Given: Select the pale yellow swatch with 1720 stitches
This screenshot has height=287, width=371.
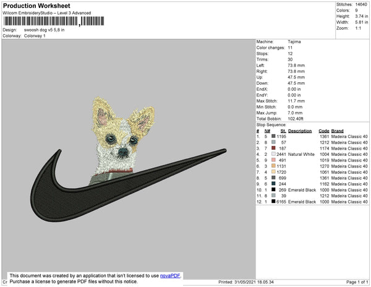Looking at the screenshot, I should point(273,171).
